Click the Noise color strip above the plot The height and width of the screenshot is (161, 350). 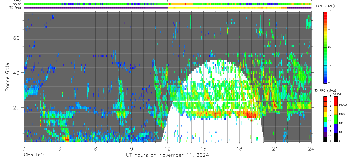[x=168, y=4]
